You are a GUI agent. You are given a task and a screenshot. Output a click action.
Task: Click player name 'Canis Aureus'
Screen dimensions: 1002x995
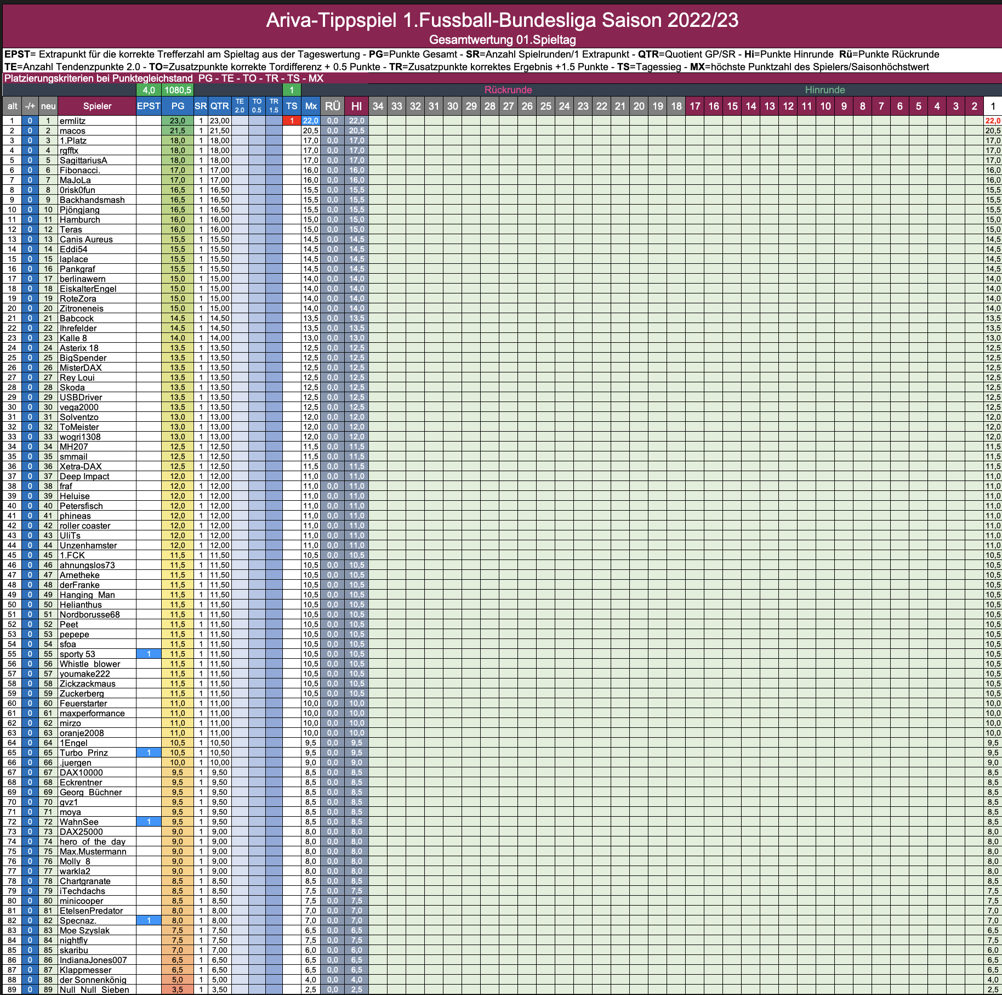(x=86, y=239)
